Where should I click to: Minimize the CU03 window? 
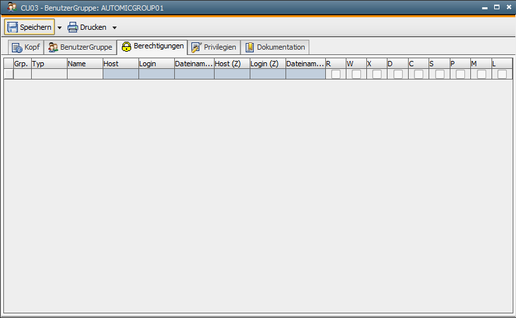485,7
